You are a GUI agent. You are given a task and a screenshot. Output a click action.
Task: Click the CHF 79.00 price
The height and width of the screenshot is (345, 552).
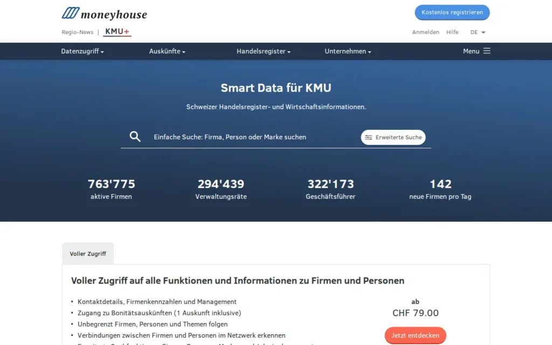click(416, 313)
